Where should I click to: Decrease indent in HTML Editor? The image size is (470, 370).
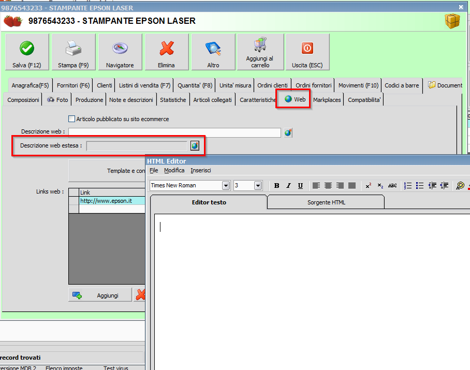click(444, 186)
